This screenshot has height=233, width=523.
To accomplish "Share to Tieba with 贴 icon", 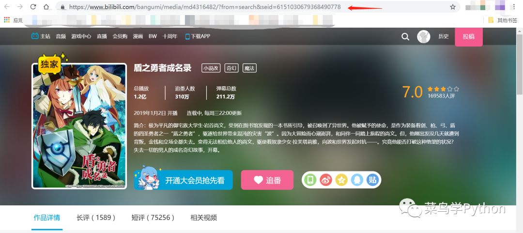I will tap(372, 180).
